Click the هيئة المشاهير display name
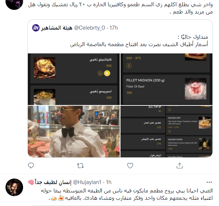Screen dimensions: 219x206 (x=56, y=28)
